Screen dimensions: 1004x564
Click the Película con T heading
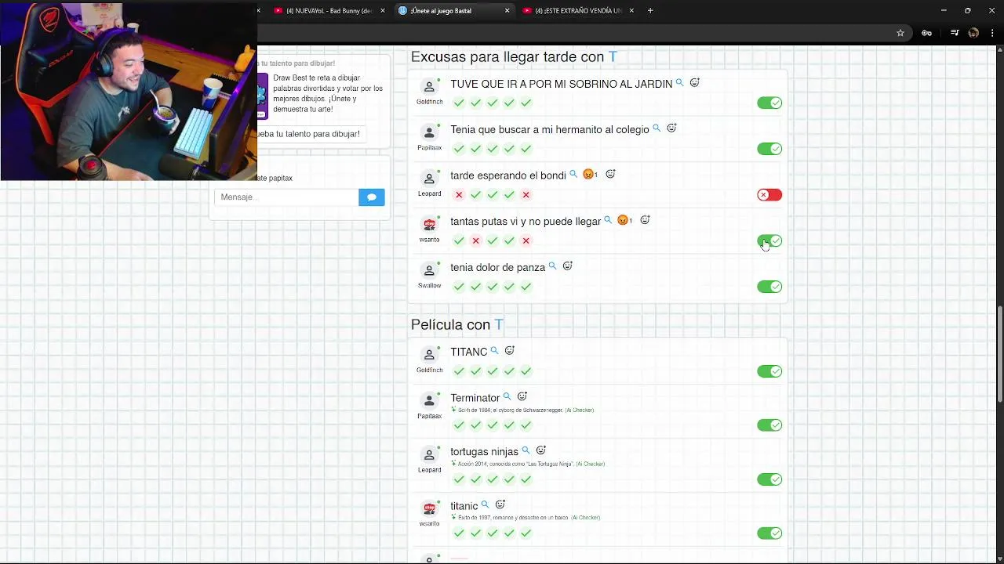click(457, 325)
